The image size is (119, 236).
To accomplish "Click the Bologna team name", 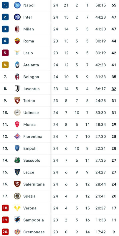I will pos(31,77).
